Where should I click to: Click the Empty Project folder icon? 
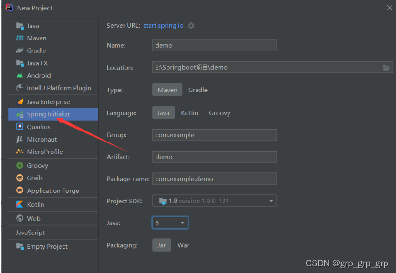(x=20, y=246)
